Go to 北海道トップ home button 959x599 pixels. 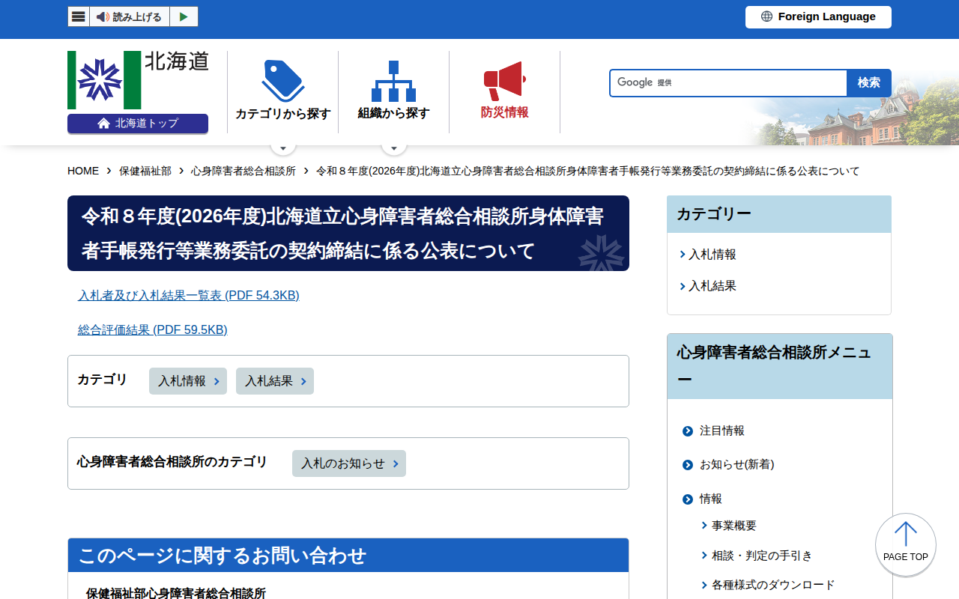(x=138, y=124)
